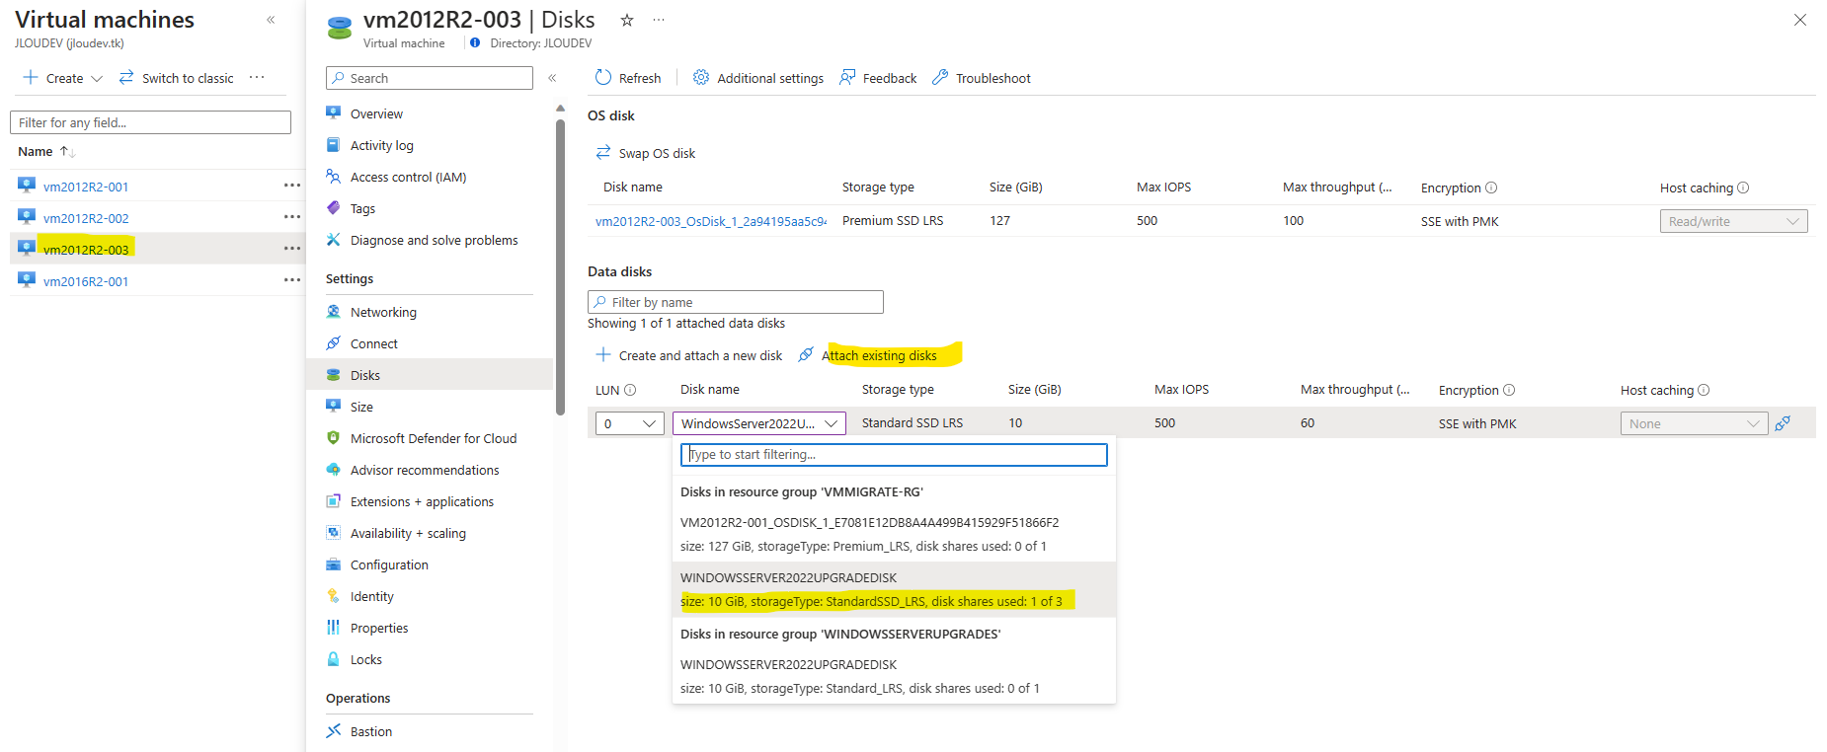Open the LUN dropdown for the data disk
Image resolution: width=1827 pixels, height=752 pixels.
(630, 423)
